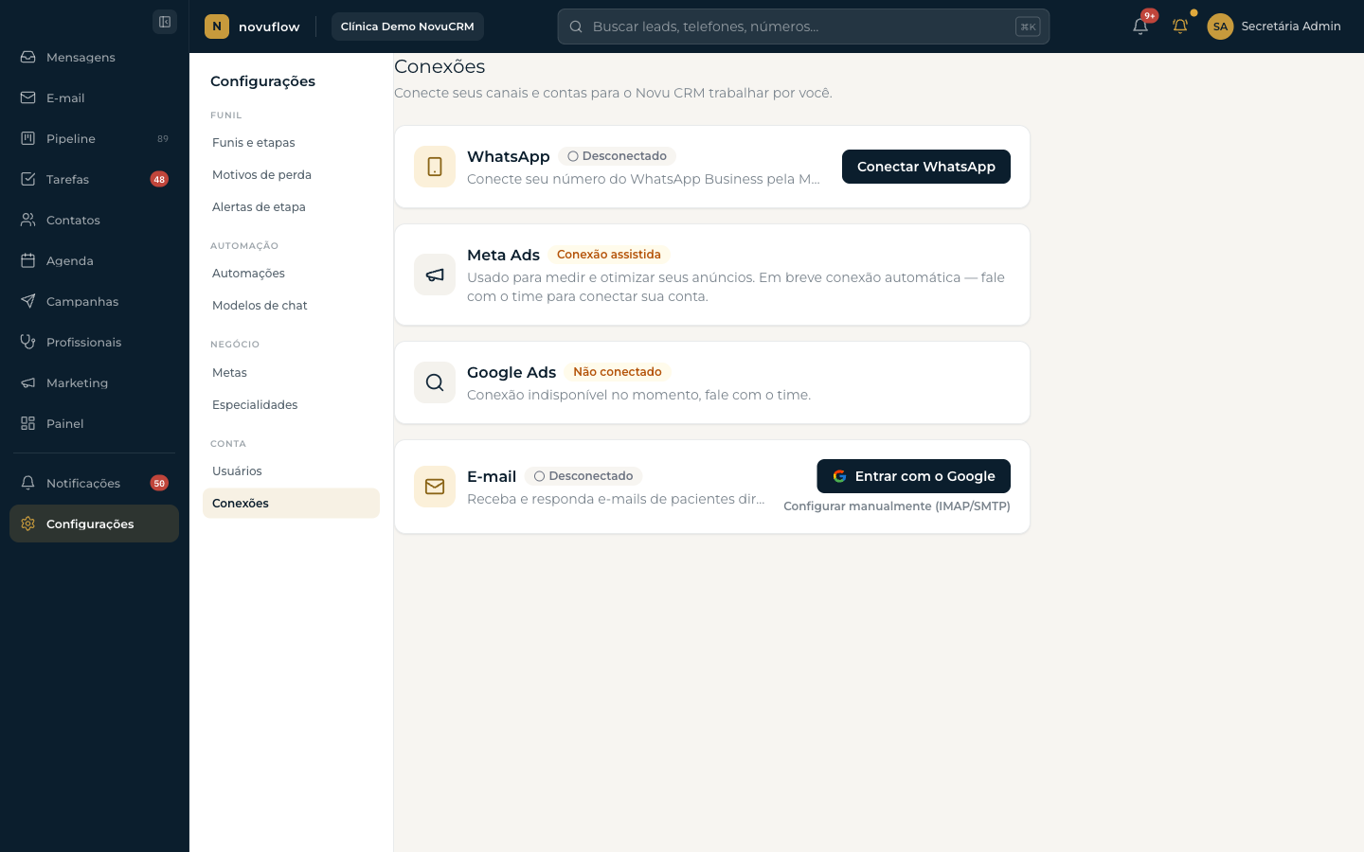This screenshot has height=852, width=1364.
Task: Select the Campanhas paper-plane icon
Action: (28, 301)
